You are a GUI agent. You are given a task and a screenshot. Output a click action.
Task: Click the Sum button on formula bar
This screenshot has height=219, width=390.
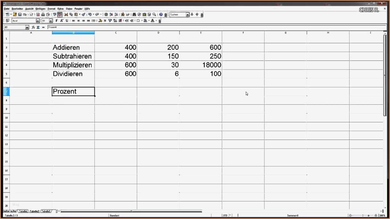pos(38,27)
